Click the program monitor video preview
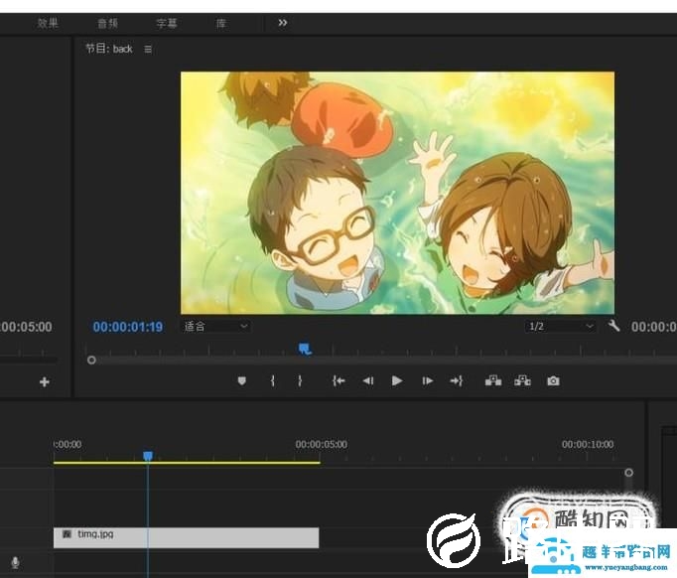The height and width of the screenshot is (578, 677). [397, 193]
